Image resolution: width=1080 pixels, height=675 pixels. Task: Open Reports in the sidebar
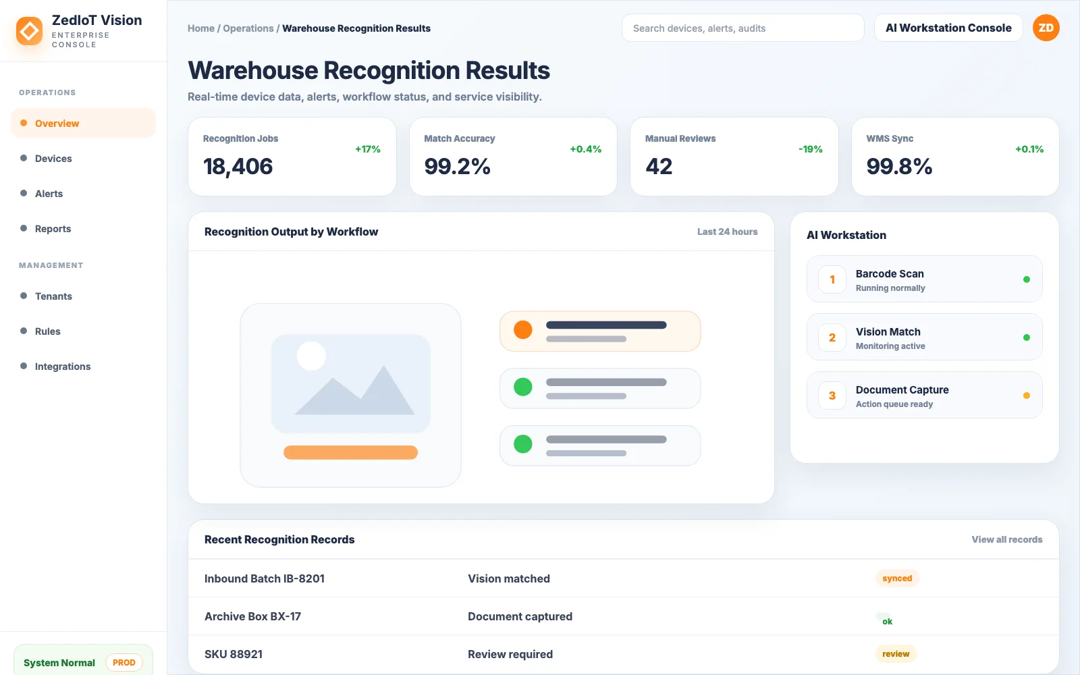(x=83, y=228)
